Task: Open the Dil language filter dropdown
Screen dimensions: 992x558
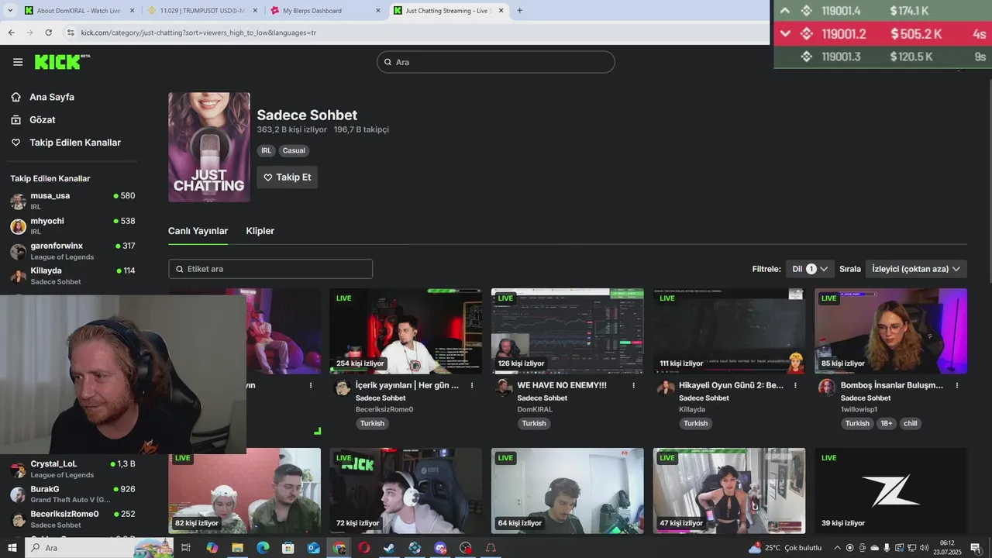Action: pyautogui.click(x=810, y=269)
